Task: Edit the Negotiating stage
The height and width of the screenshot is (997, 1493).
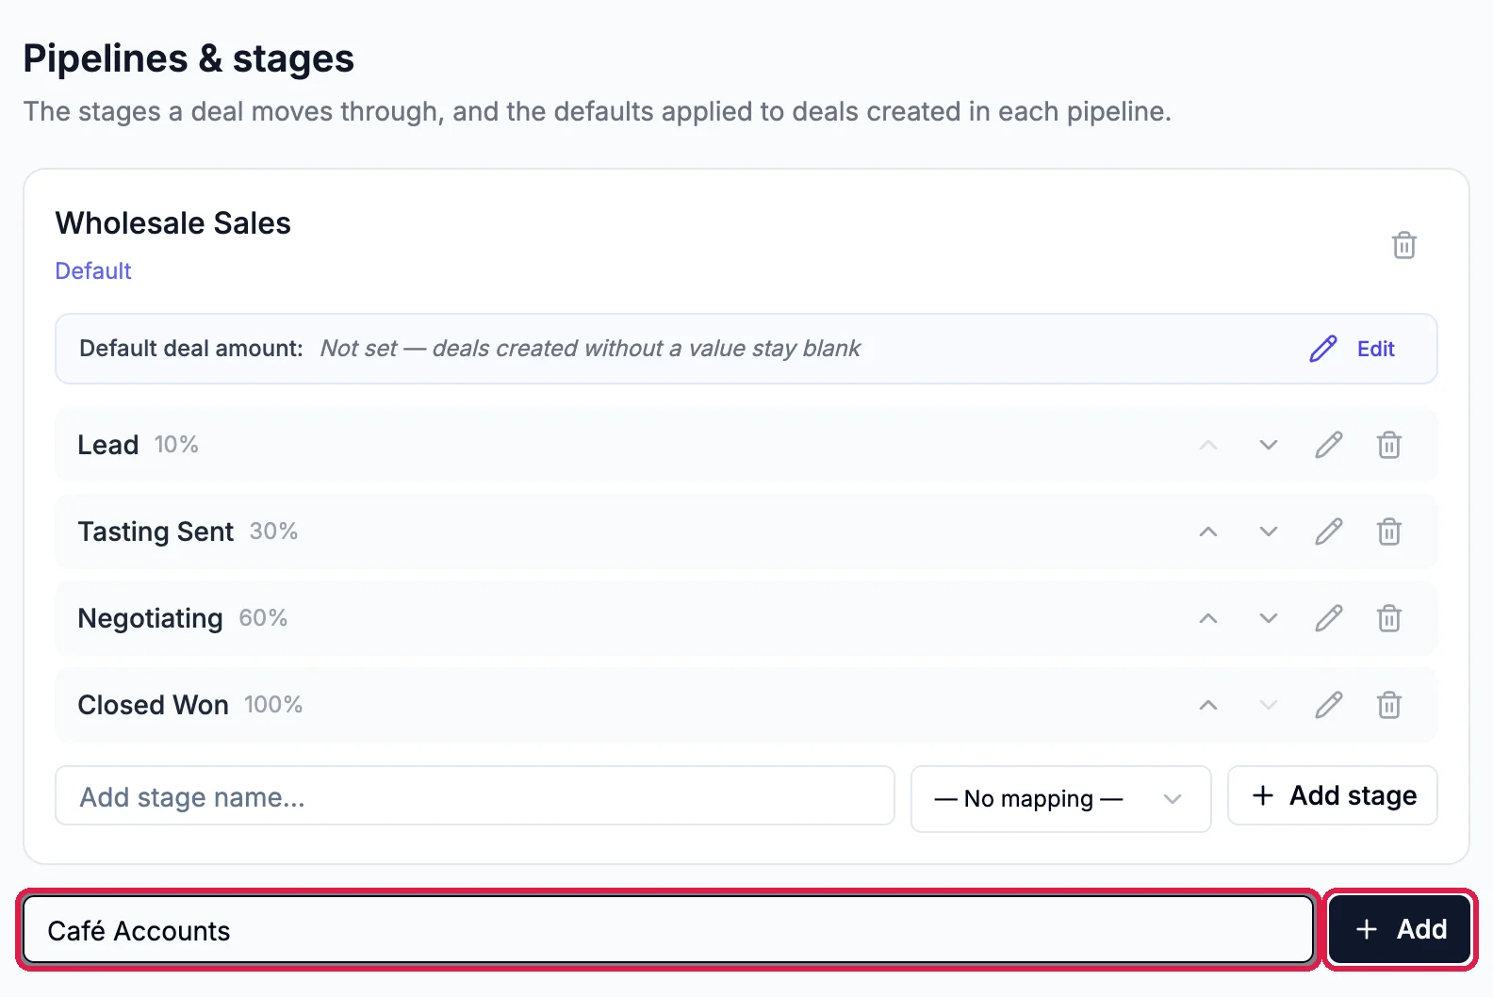Action: [1329, 618]
